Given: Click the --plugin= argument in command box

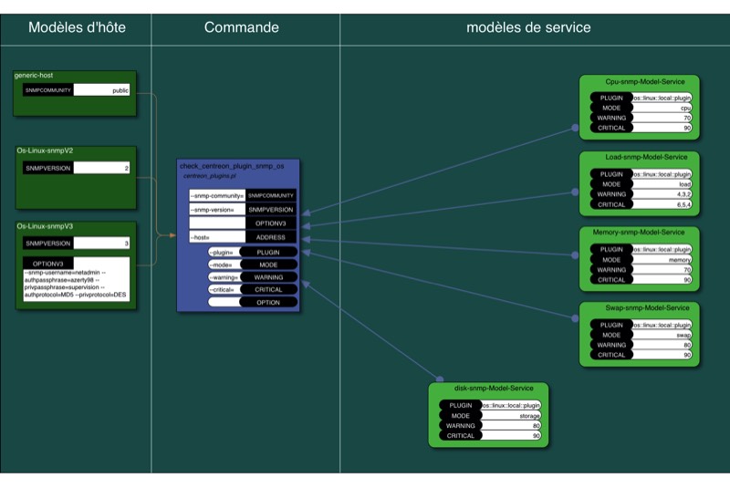Looking at the screenshot, I should pos(222,252).
